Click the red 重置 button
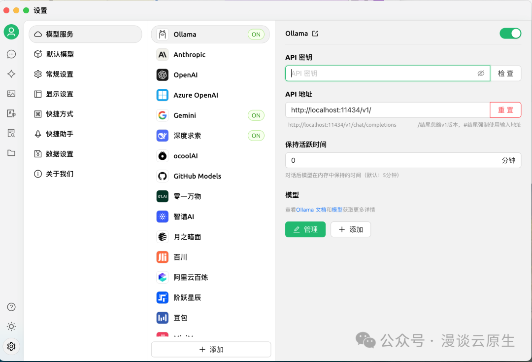 pyautogui.click(x=505, y=110)
